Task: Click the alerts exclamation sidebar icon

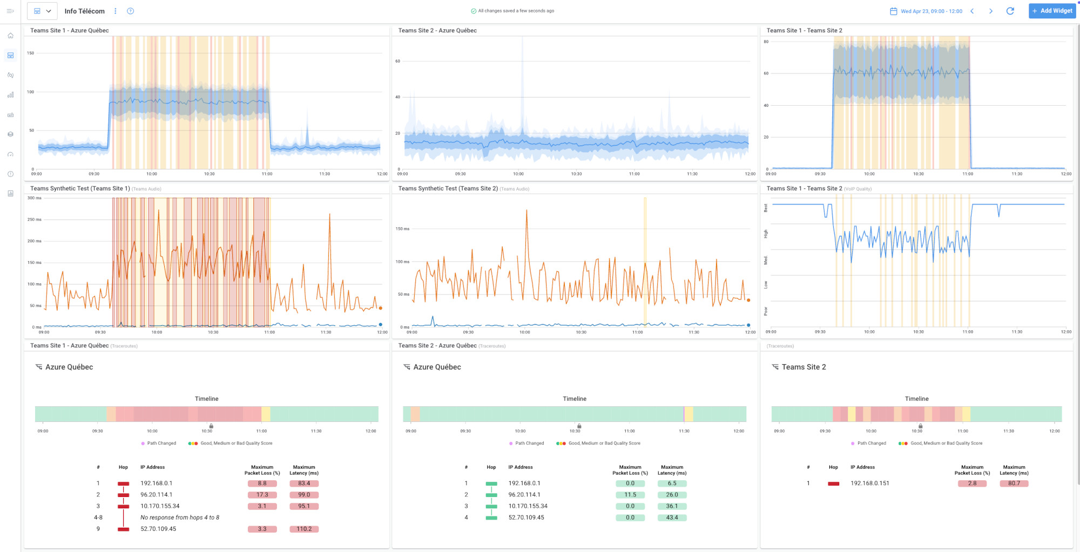Action: pyautogui.click(x=10, y=173)
